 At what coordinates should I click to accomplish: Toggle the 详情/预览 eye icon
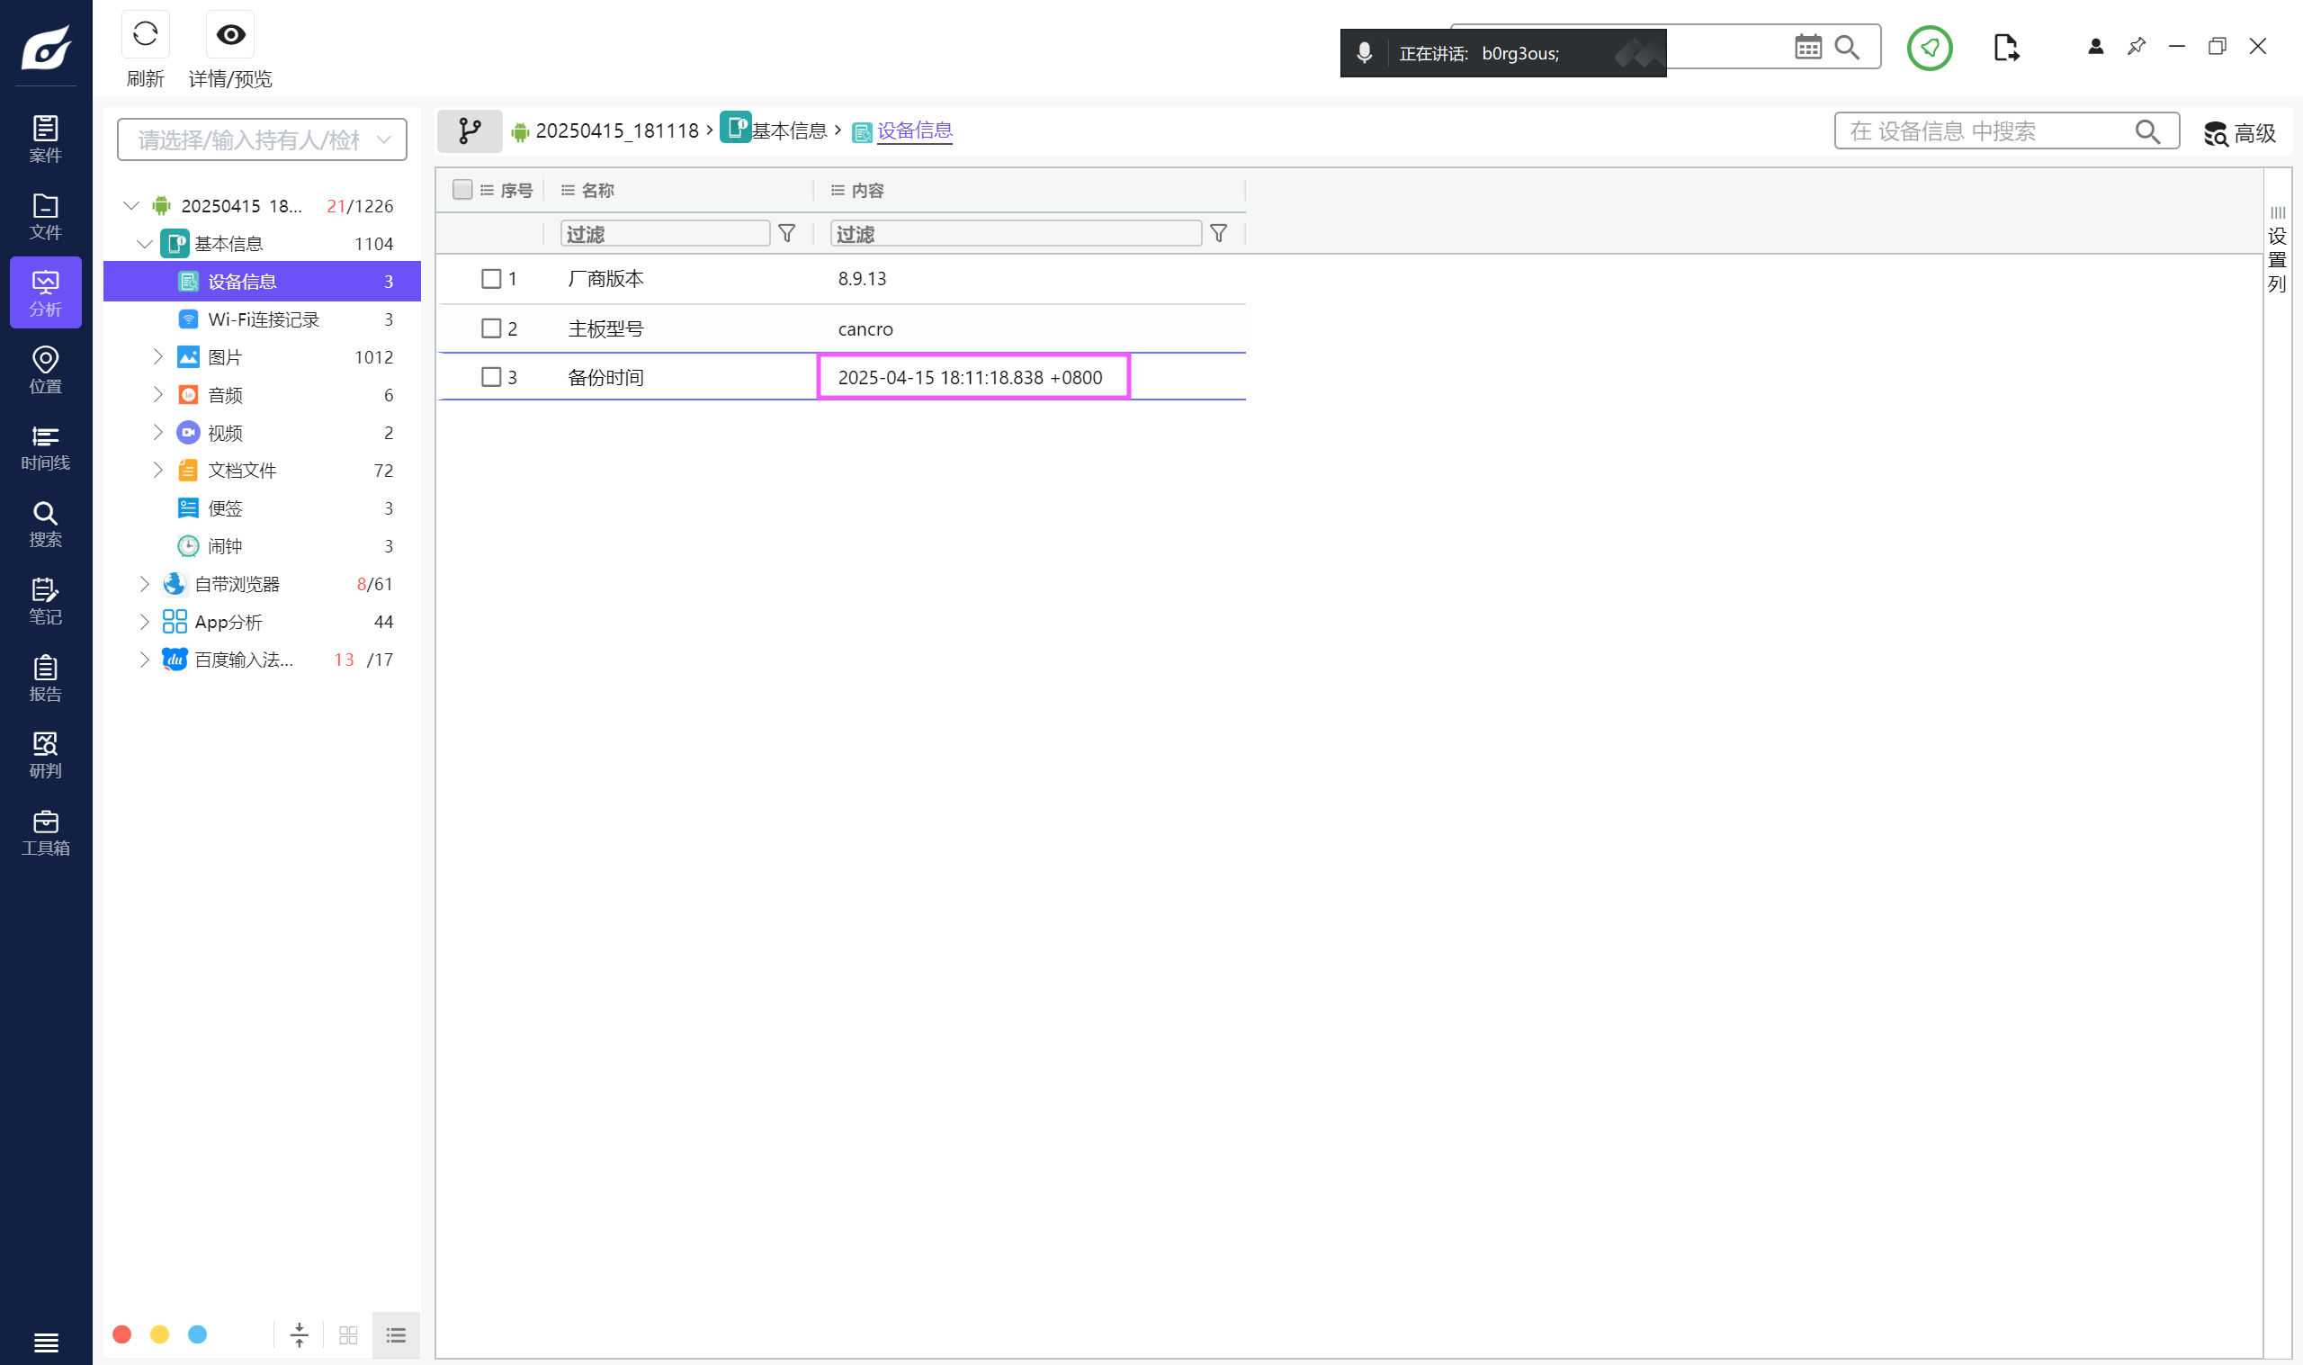229,35
